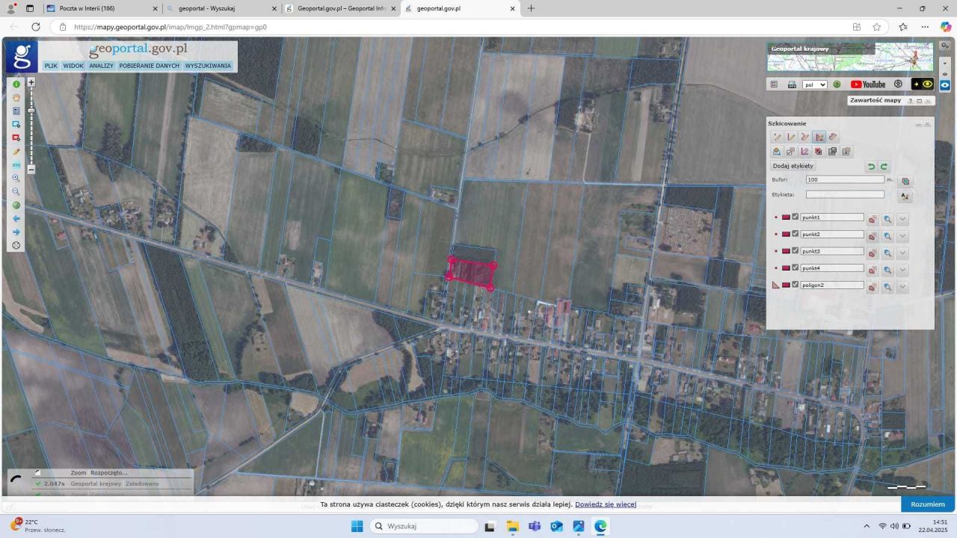The height and width of the screenshot is (538, 957).
Task: Select the info identify tool in map toolbar
Action: pyautogui.click(x=16, y=84)
